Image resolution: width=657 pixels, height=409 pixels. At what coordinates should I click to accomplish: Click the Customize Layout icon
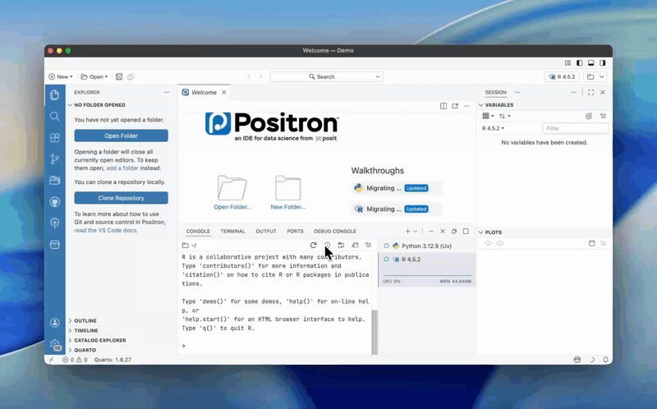[x=567, y=63]
